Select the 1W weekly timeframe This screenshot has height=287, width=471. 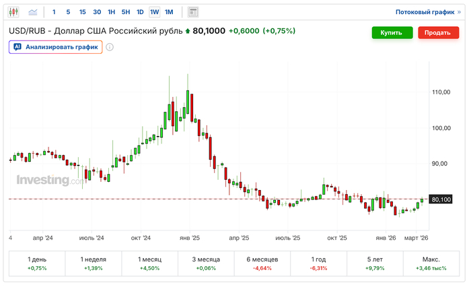click(x=154, y=12)
